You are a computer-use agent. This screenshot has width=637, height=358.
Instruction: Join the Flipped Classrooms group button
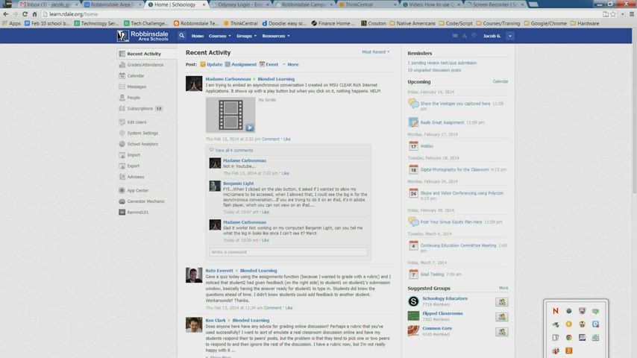tap(502, 316)
